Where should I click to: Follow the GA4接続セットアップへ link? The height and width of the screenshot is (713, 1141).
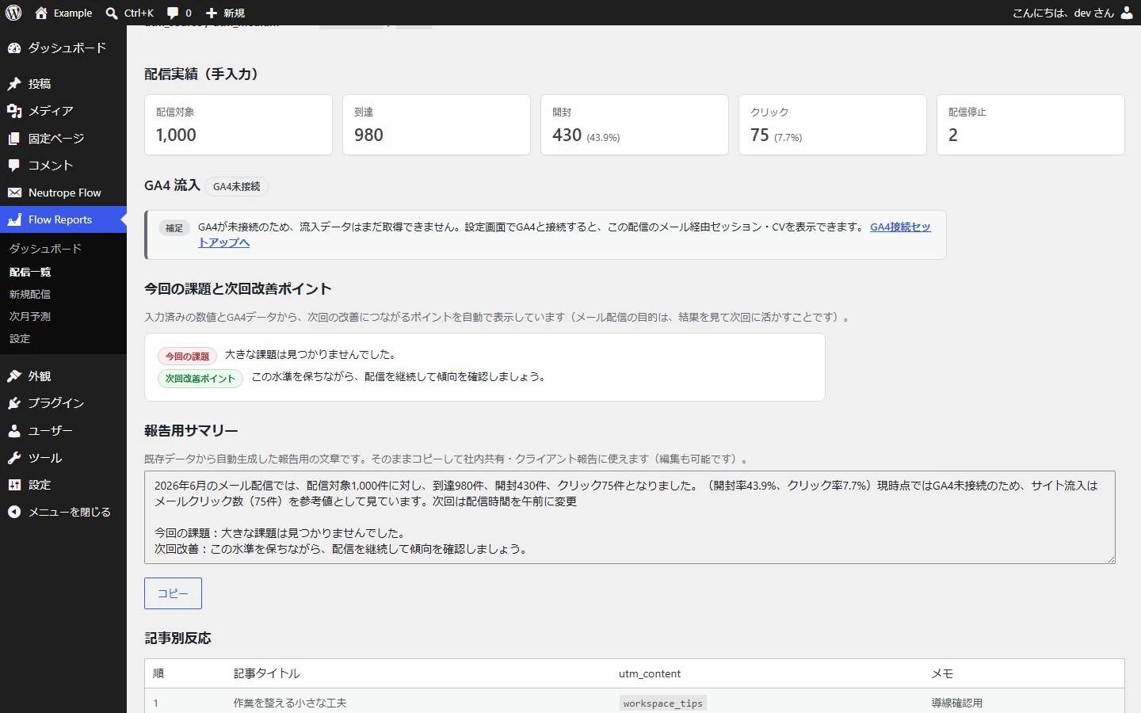click(x=900, y=227)
